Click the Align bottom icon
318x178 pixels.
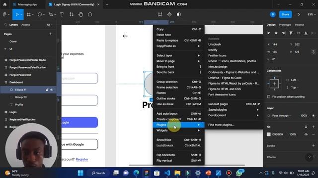click(x=306, y=33)
